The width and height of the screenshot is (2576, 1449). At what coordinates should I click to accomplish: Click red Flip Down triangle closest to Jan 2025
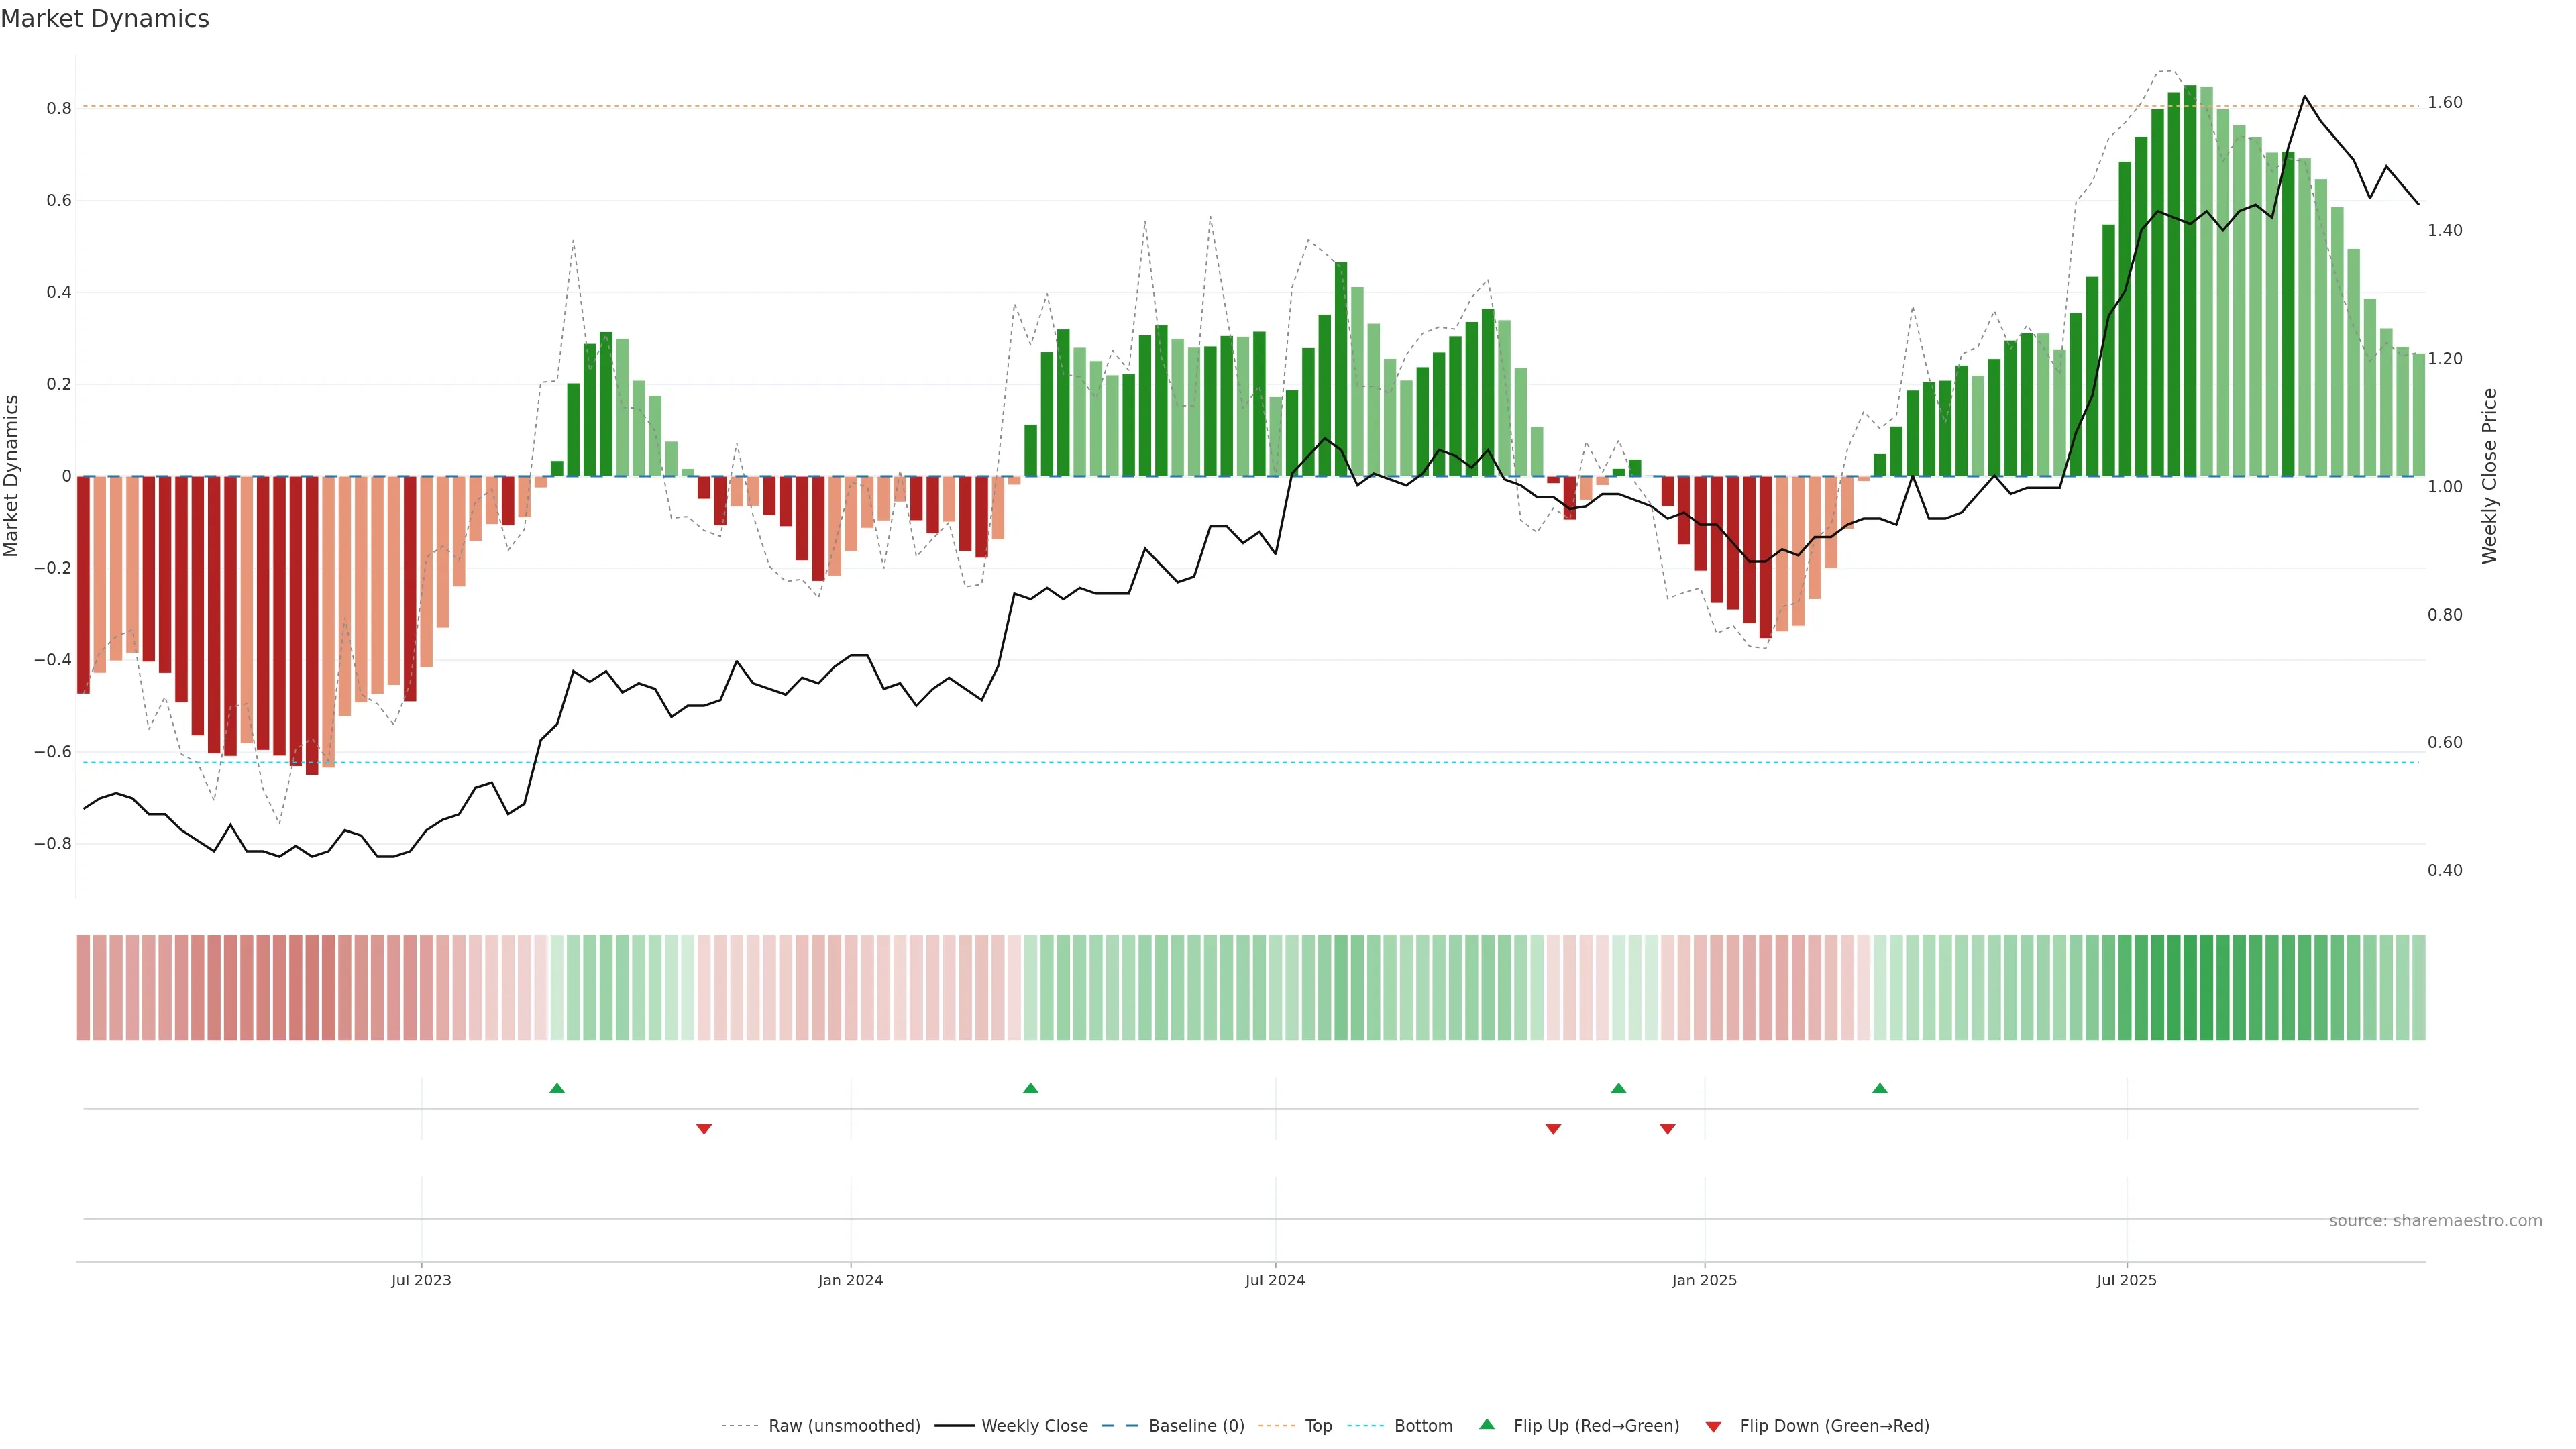click(1667, 1129)
